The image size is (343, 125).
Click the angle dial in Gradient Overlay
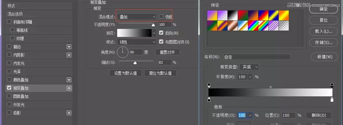(123, 52)
